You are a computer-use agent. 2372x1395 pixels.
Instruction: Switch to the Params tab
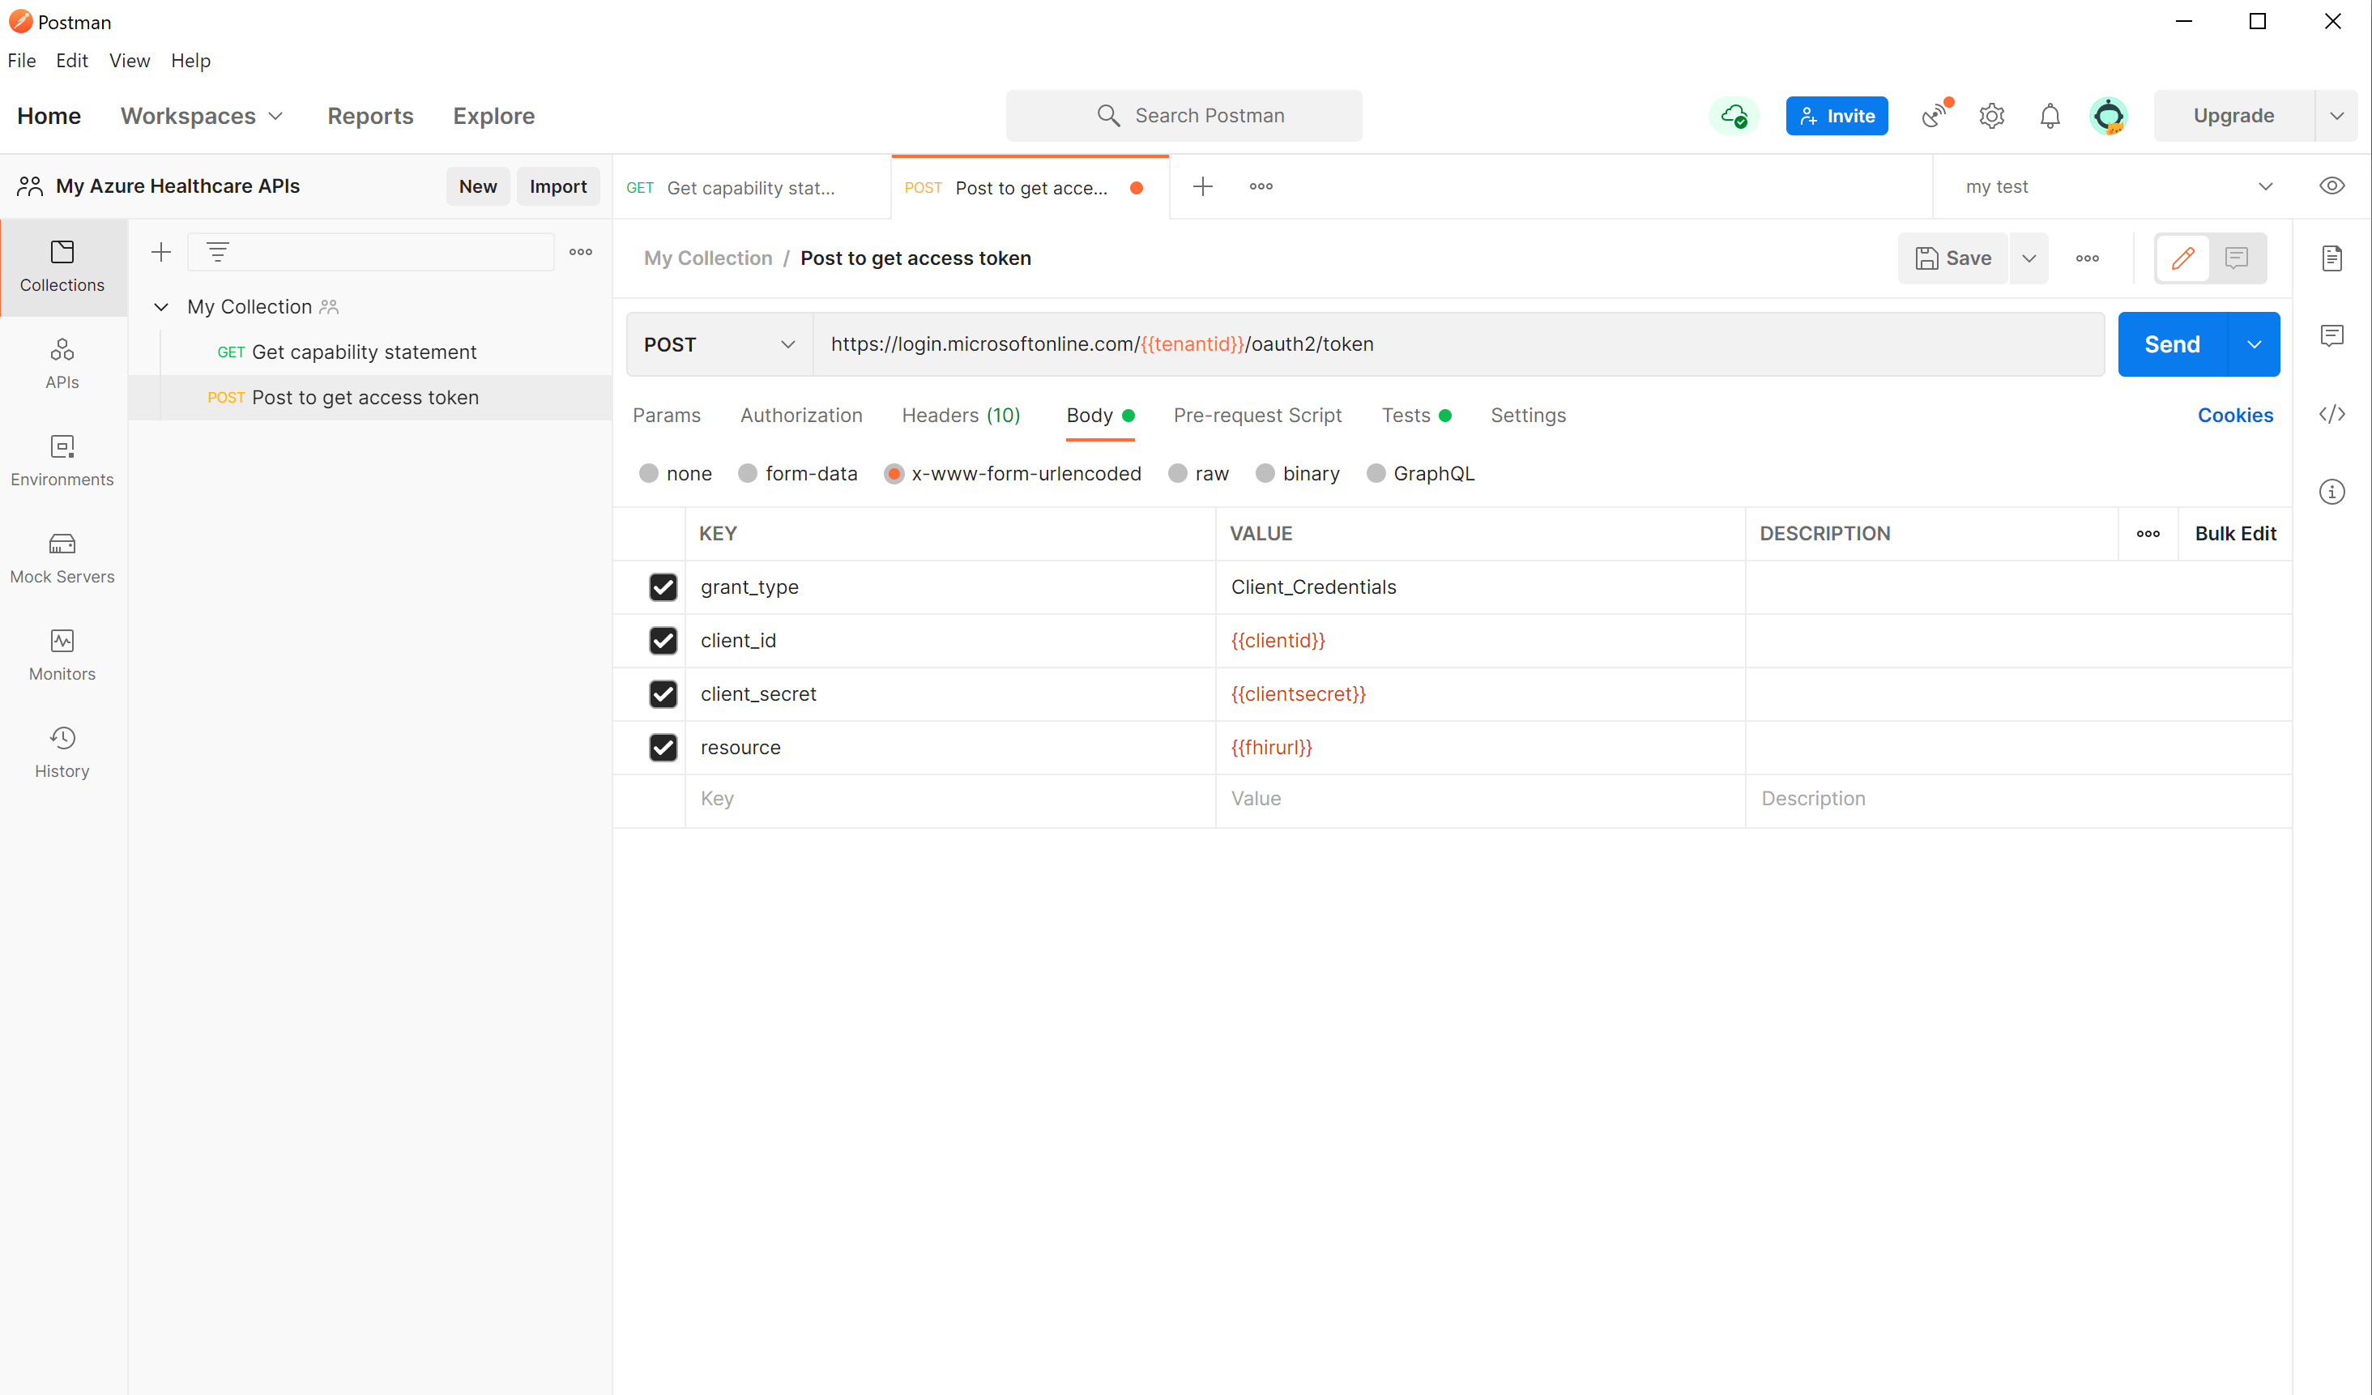(x=667, y=415)
